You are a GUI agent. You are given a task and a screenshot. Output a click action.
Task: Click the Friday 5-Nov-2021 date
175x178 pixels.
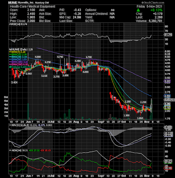click(x=149, y=7)
